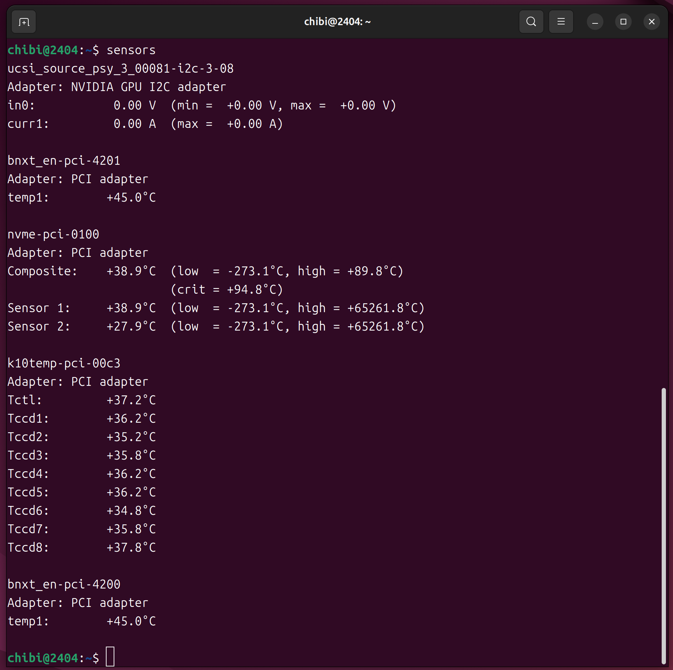Click 'NVIDIA GPU I2C adapter' text
Viewport: 673px width, 670px height.
pos(148,87)
